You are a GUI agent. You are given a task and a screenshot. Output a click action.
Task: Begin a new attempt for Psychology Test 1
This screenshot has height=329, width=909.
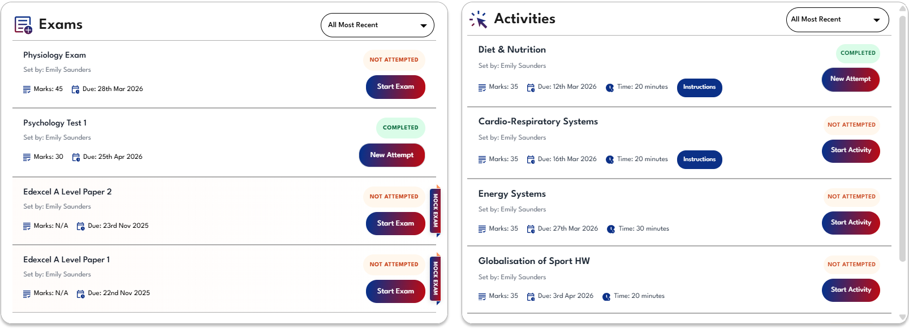coord(392,155)
